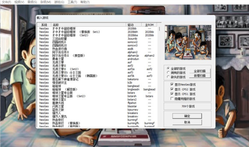Open the 文件(F) menu
This screenshot has width=249, height=147.
[x=6, y=2]
